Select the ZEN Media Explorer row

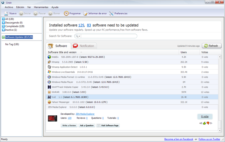[132, 107]
